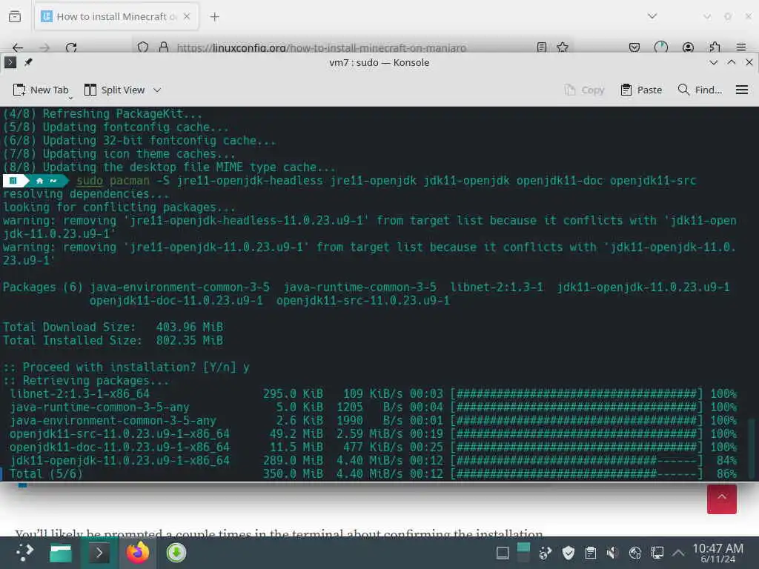
Task: Go back in Firefox
Action: coord(18,47)
